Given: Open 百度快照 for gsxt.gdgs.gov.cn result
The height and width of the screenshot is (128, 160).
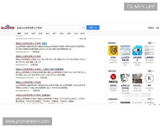Looking at the screenshot, I should (x=36, y=91).
